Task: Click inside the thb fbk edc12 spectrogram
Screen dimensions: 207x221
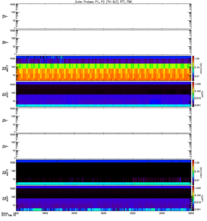Action: [x=104, y=68]
